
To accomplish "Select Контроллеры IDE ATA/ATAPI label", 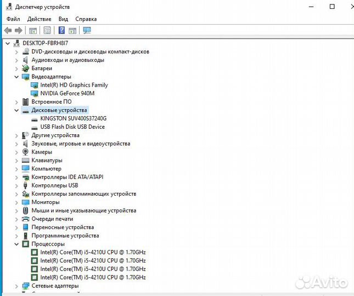I will tap(68, 177).
